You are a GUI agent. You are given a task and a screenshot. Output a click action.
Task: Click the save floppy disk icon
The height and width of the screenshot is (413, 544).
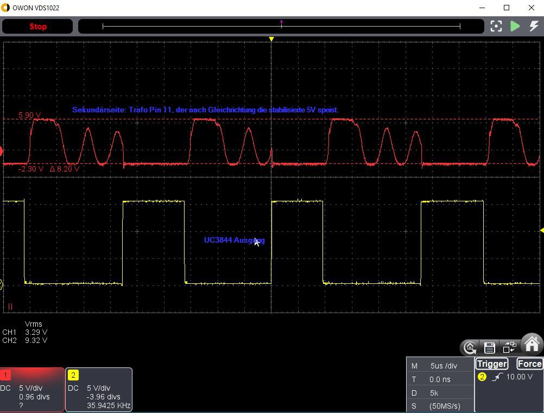tap(489, 347)
